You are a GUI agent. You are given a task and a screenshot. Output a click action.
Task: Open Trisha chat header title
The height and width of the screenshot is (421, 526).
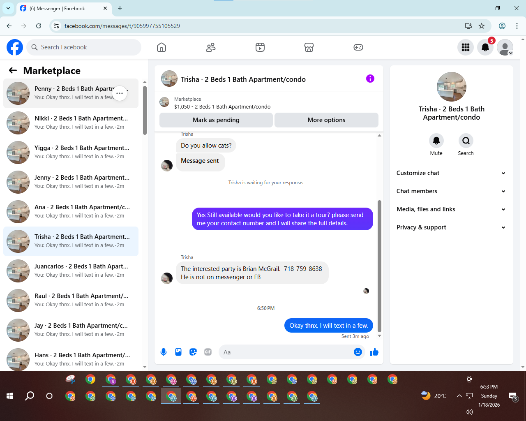[x=243, y=79]
